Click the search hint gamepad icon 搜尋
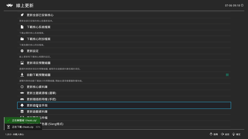 (211, 134)
